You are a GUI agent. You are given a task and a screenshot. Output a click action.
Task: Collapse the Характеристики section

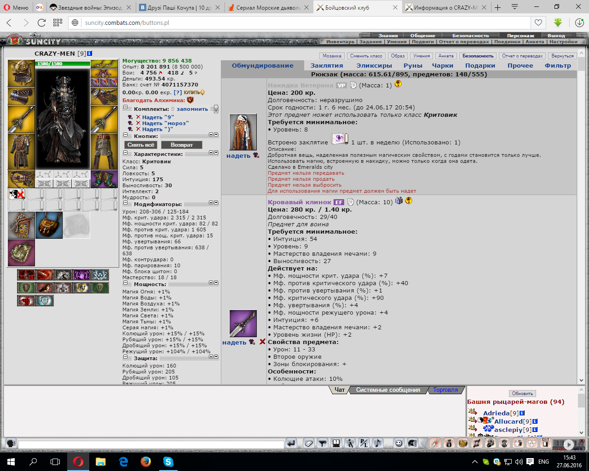click(x=125, y=153)
